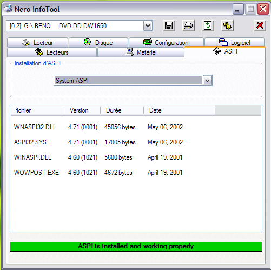Switch to the Lecteur tab
271x270 pixels.
(x=37, y=43)
